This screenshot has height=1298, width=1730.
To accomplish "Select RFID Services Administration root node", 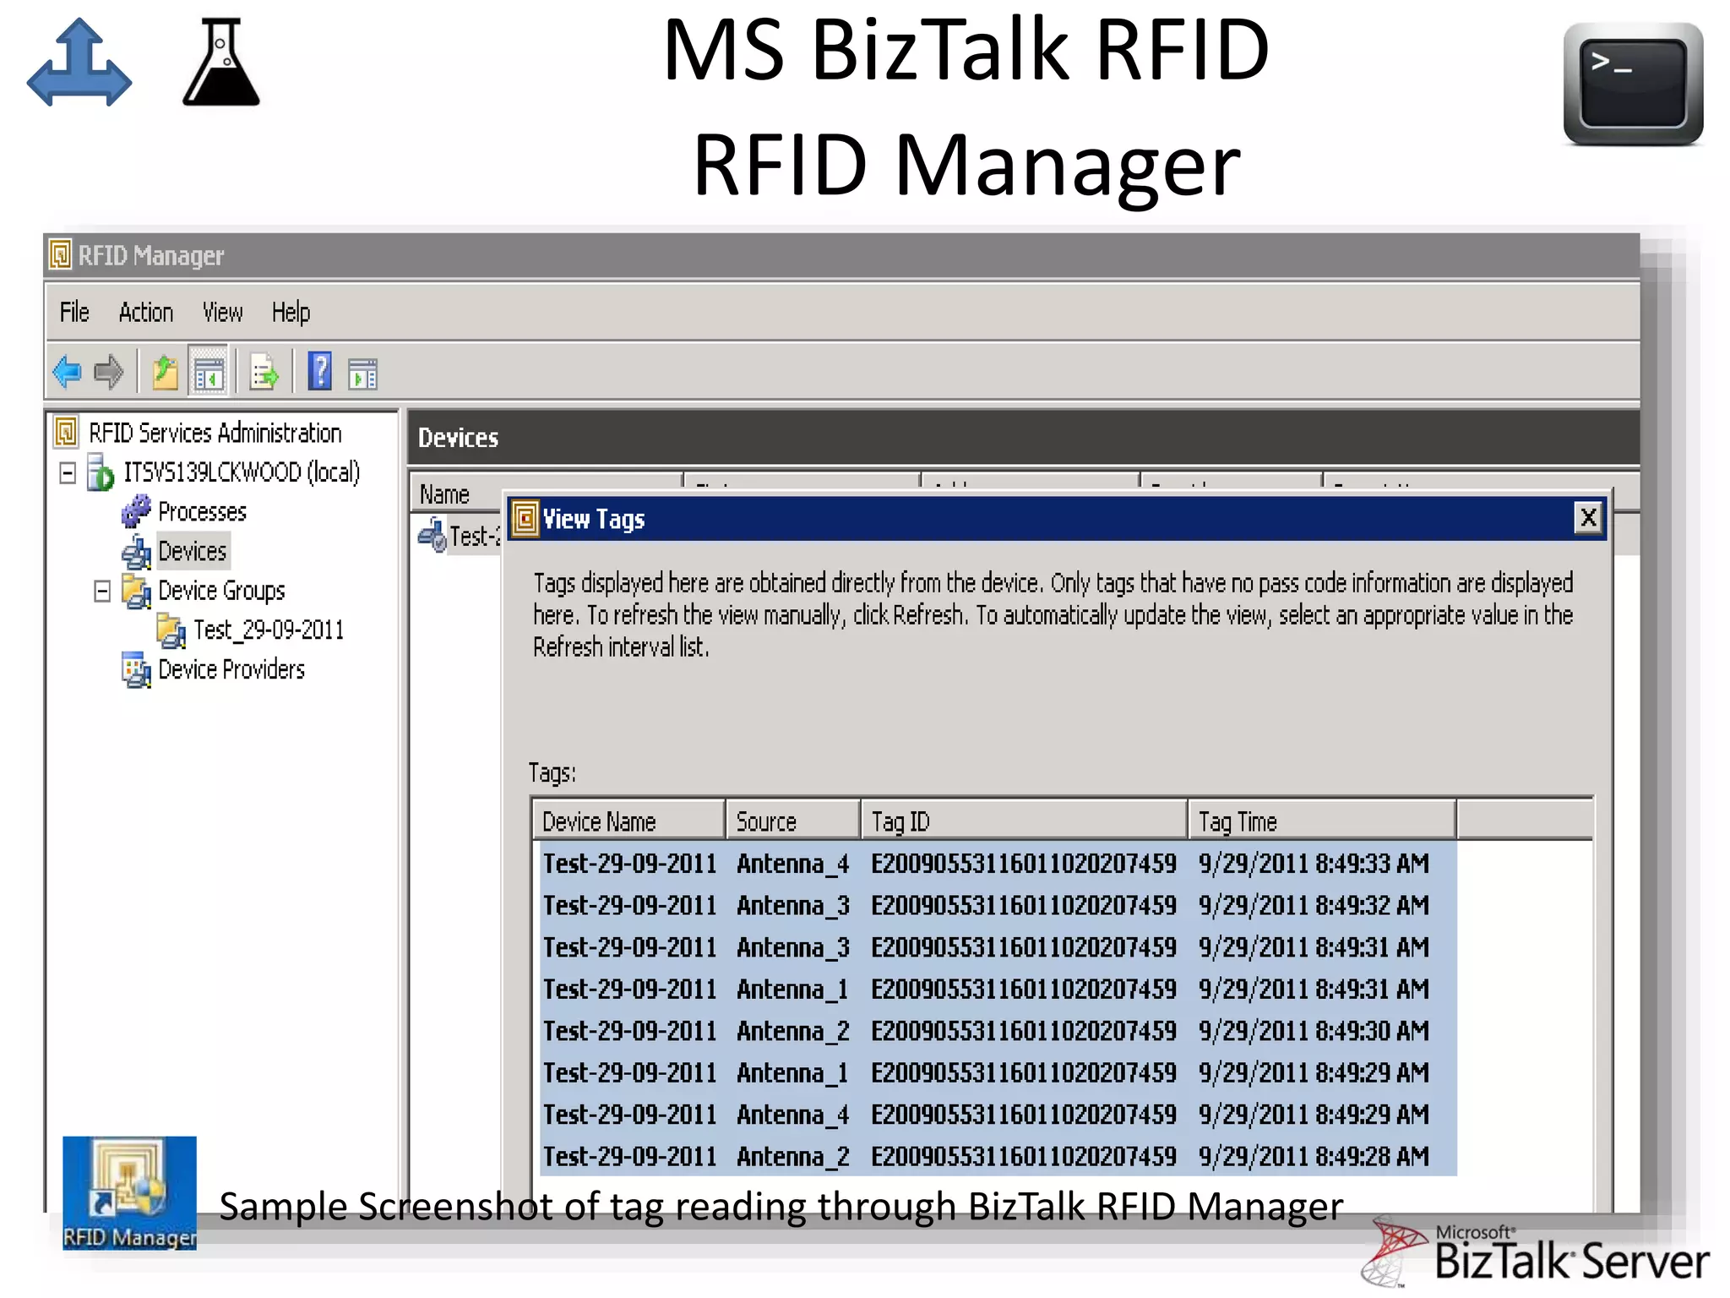I will [215, 433].
